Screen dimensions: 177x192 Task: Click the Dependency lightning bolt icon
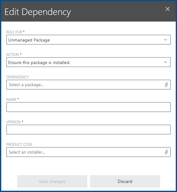pyautogui.click(x=166, y=85)
